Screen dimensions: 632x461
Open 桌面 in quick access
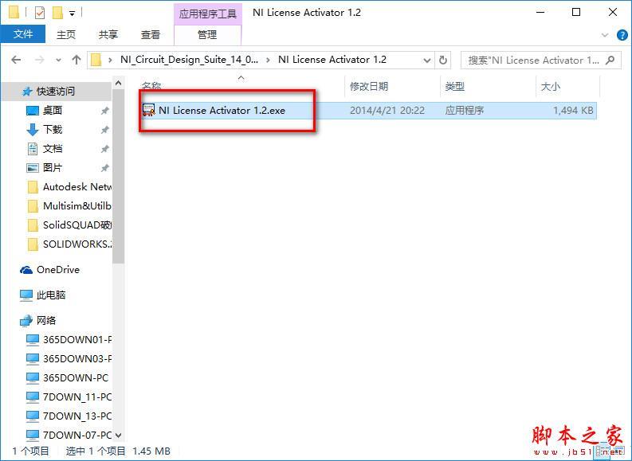point(53,111)
